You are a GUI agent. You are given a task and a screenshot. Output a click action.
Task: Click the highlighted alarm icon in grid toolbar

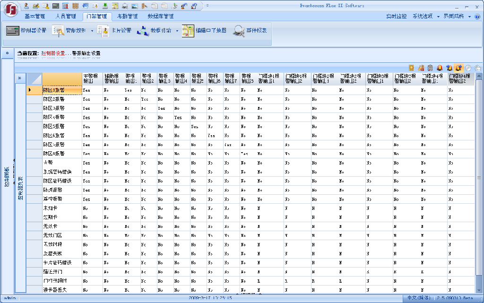[458, 68]
